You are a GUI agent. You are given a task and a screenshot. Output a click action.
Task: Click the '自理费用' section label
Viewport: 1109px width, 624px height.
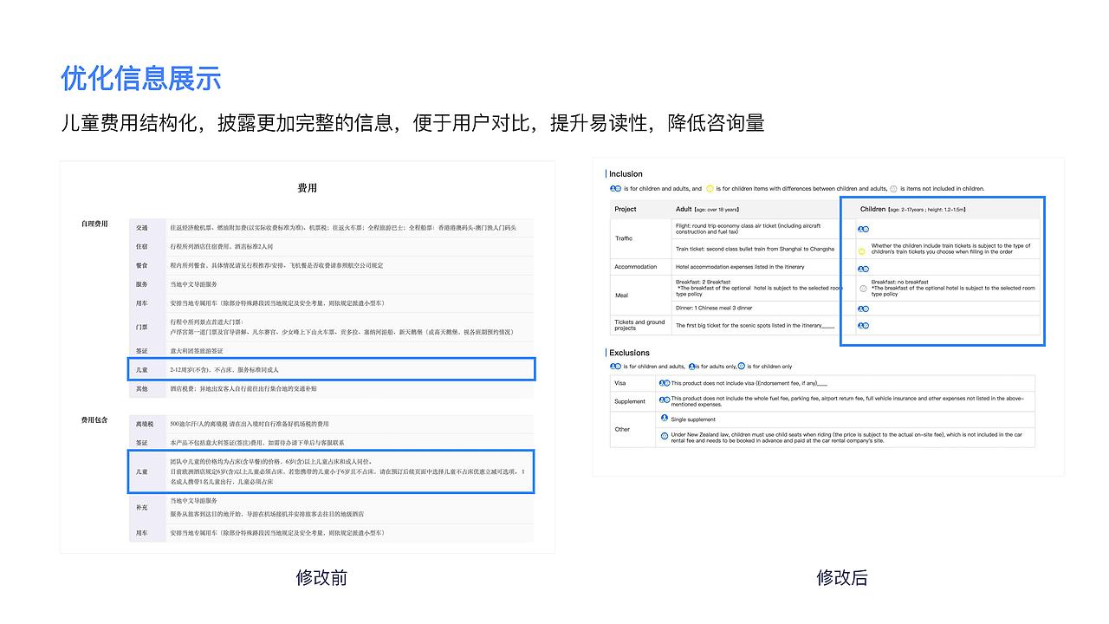click(x=94, y=224)
